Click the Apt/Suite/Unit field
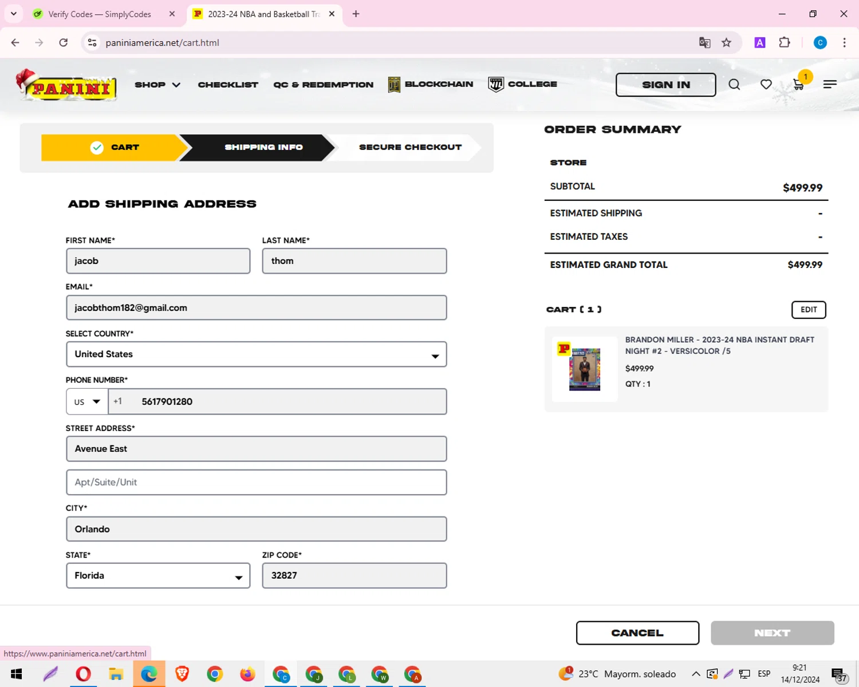 [x=256, y=482]
